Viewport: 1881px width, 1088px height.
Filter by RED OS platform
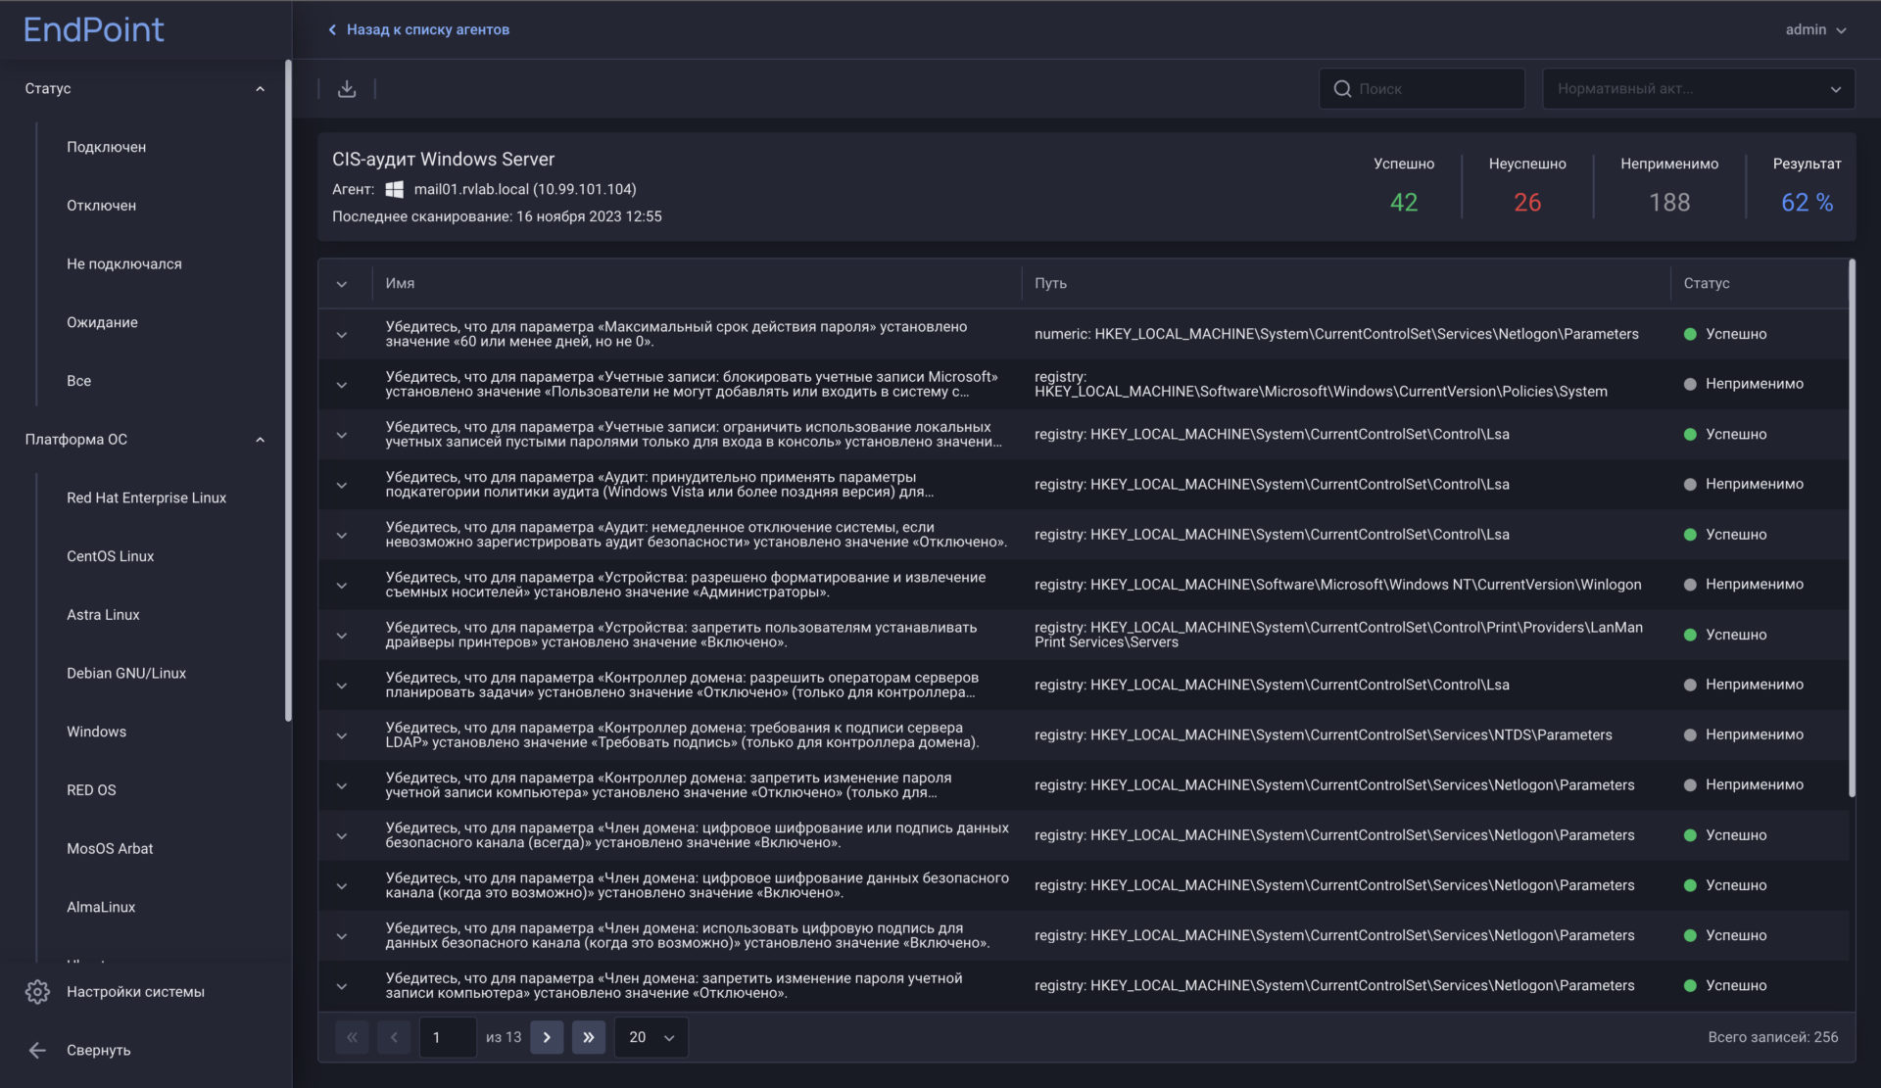(91, 790)
